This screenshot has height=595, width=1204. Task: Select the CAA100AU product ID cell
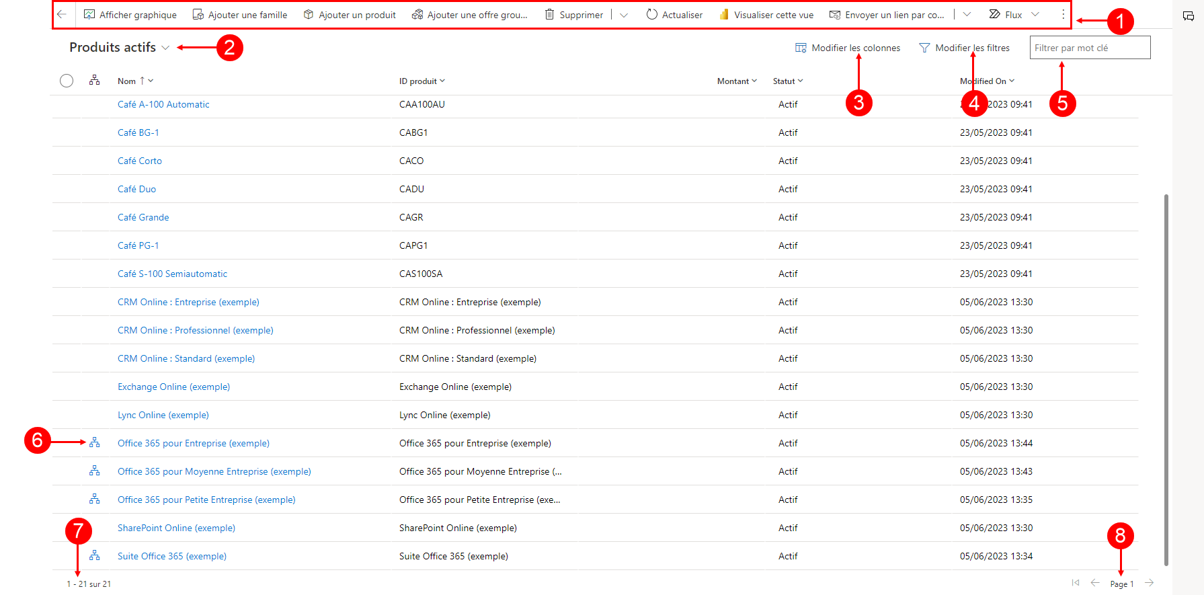(x=422, y=104)
